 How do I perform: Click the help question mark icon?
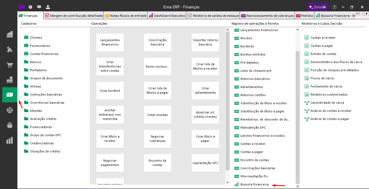[334, 7]
